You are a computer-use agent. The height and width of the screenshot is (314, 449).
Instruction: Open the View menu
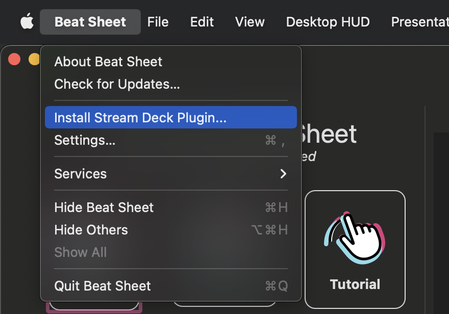tap(250, 22)
